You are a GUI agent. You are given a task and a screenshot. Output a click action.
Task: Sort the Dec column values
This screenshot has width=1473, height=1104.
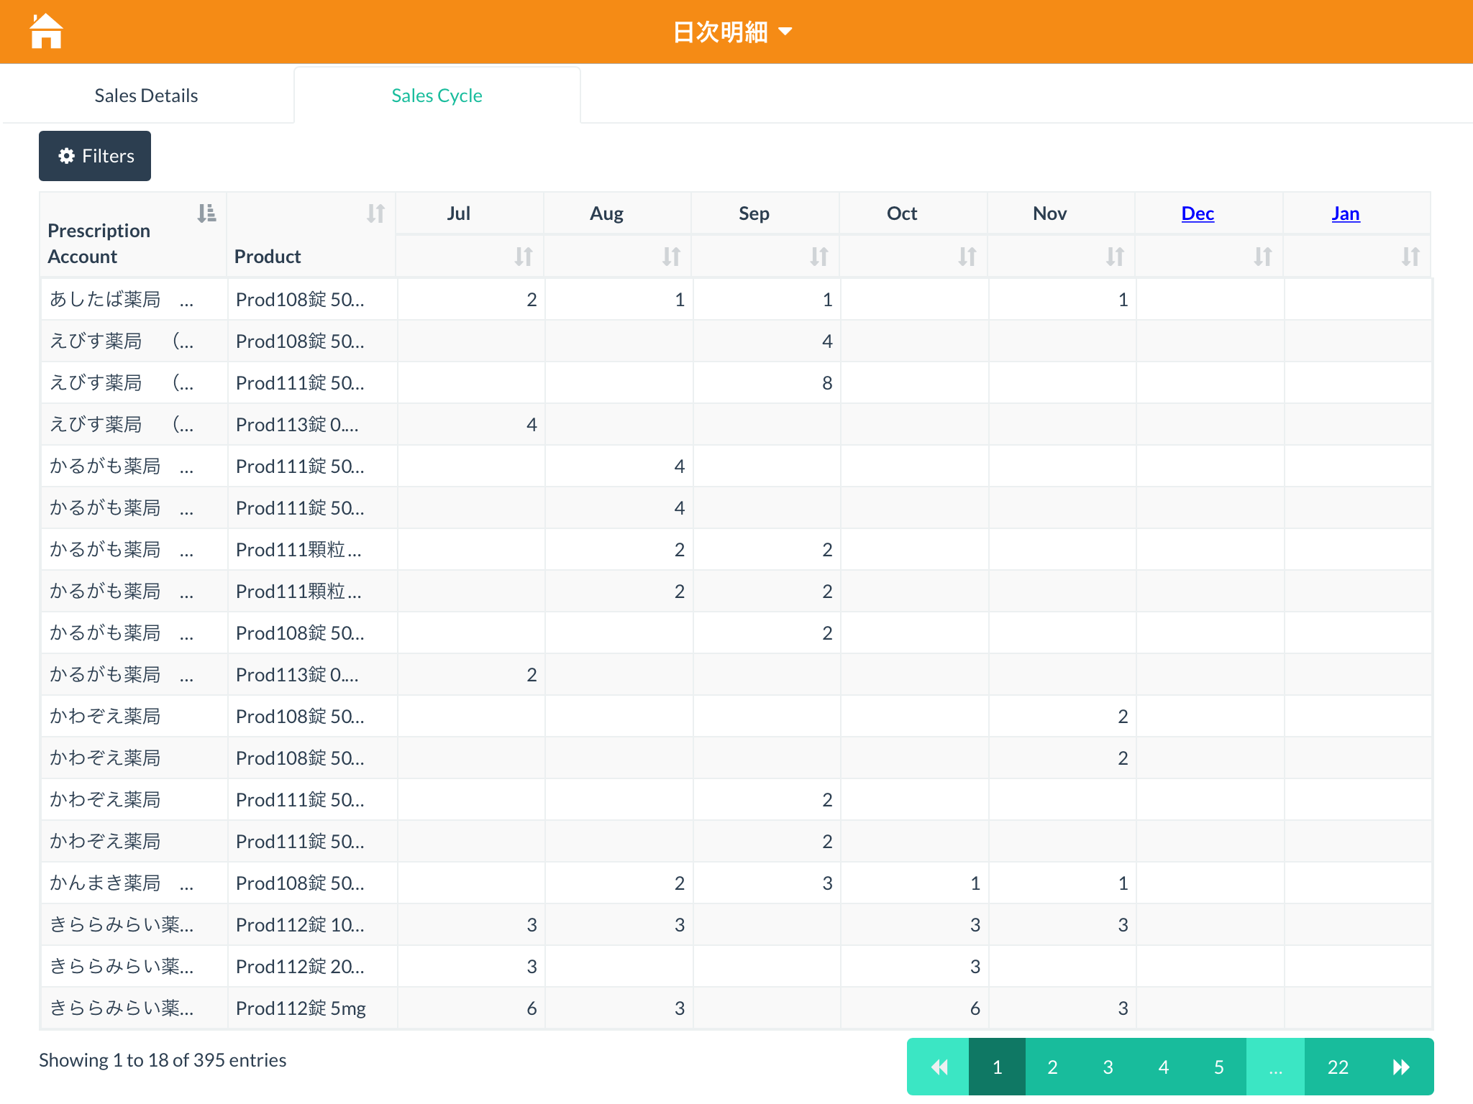(1262, 257)
